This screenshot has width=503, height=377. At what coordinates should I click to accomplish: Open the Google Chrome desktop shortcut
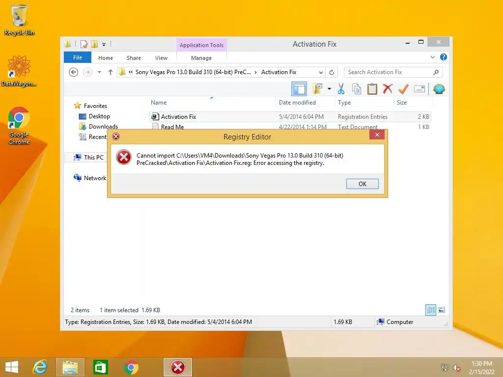tap(19, 126)
